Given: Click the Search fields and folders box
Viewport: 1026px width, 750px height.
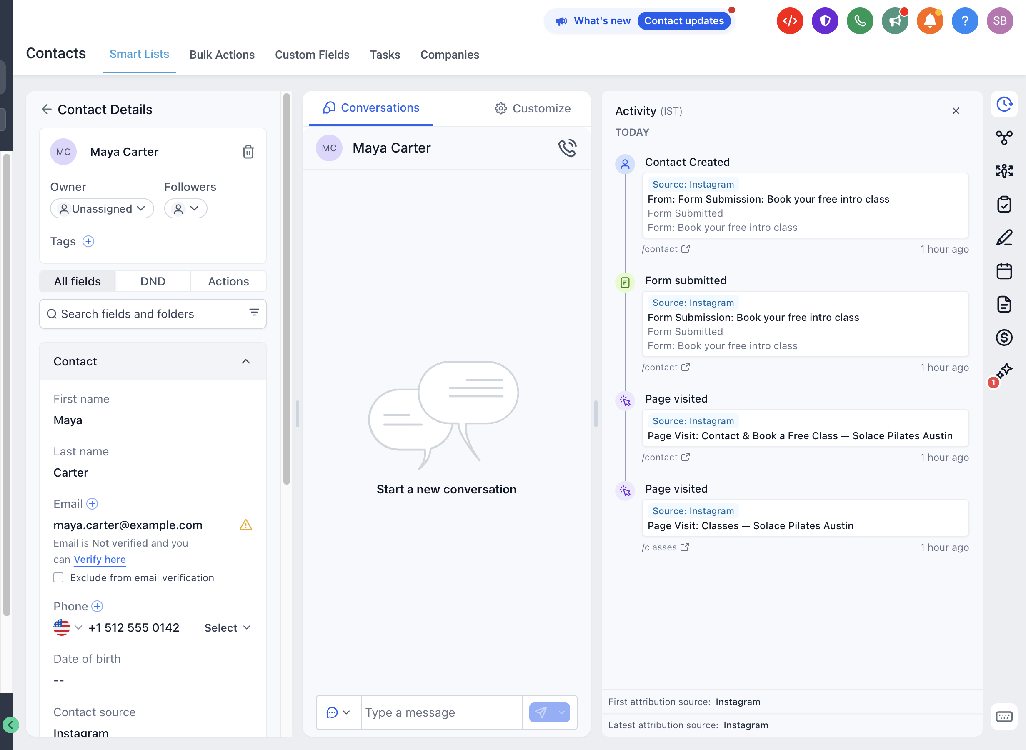Looking at the screenshot, I should point(153,314).
